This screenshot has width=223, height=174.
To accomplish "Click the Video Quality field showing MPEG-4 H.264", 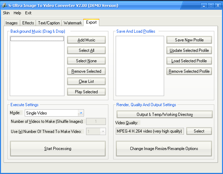I will (x=149, y=131).
